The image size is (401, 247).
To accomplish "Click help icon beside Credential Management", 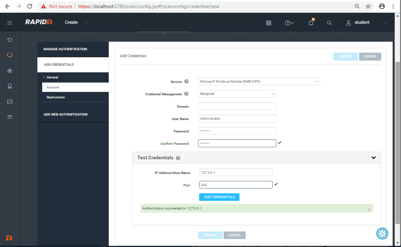I will [186, 94].
